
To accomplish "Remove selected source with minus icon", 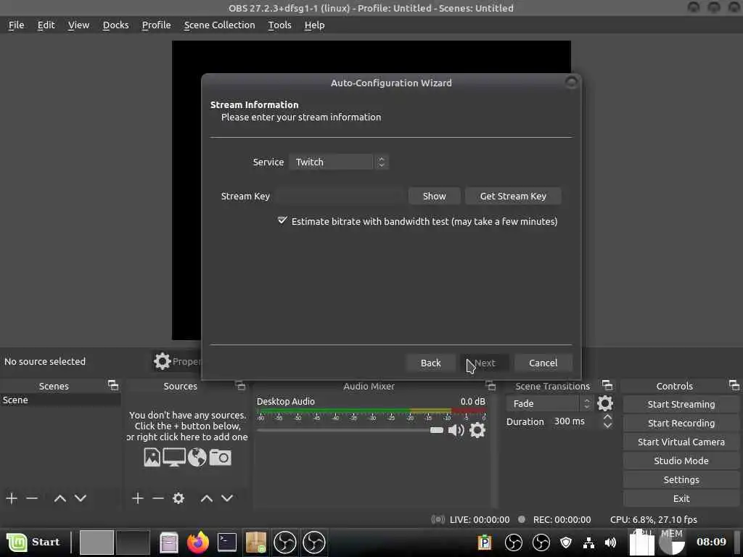I will click(157, 498).
